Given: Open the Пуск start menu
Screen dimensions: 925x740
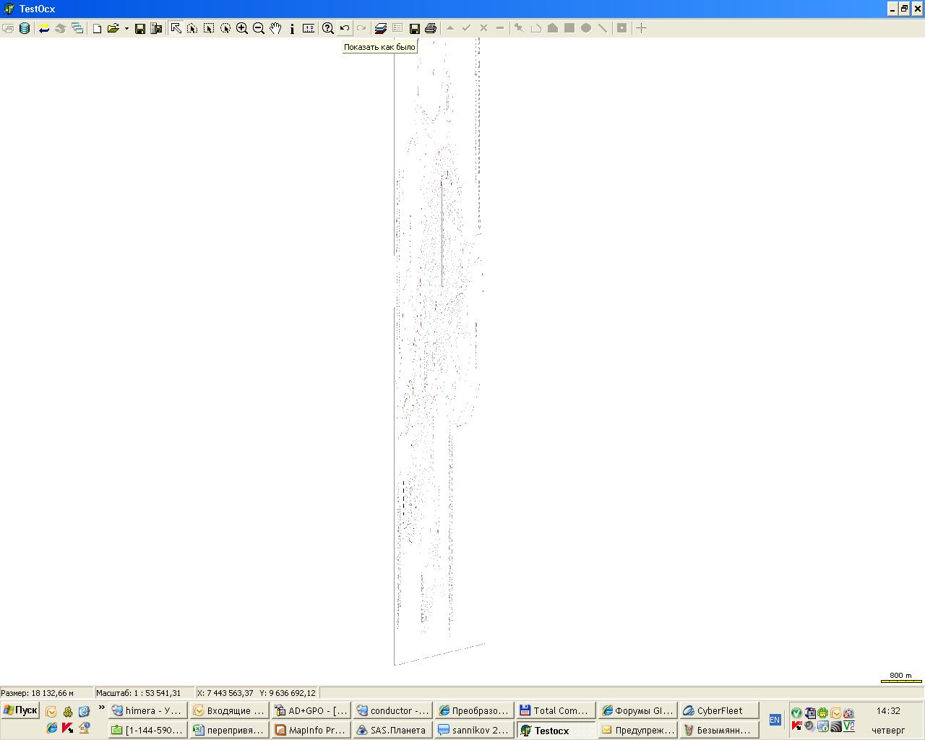Looking at the screenshot, I should tap(20, 710).
